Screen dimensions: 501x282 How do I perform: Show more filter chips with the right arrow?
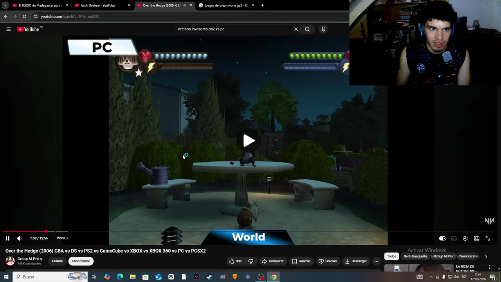(486, 257)
